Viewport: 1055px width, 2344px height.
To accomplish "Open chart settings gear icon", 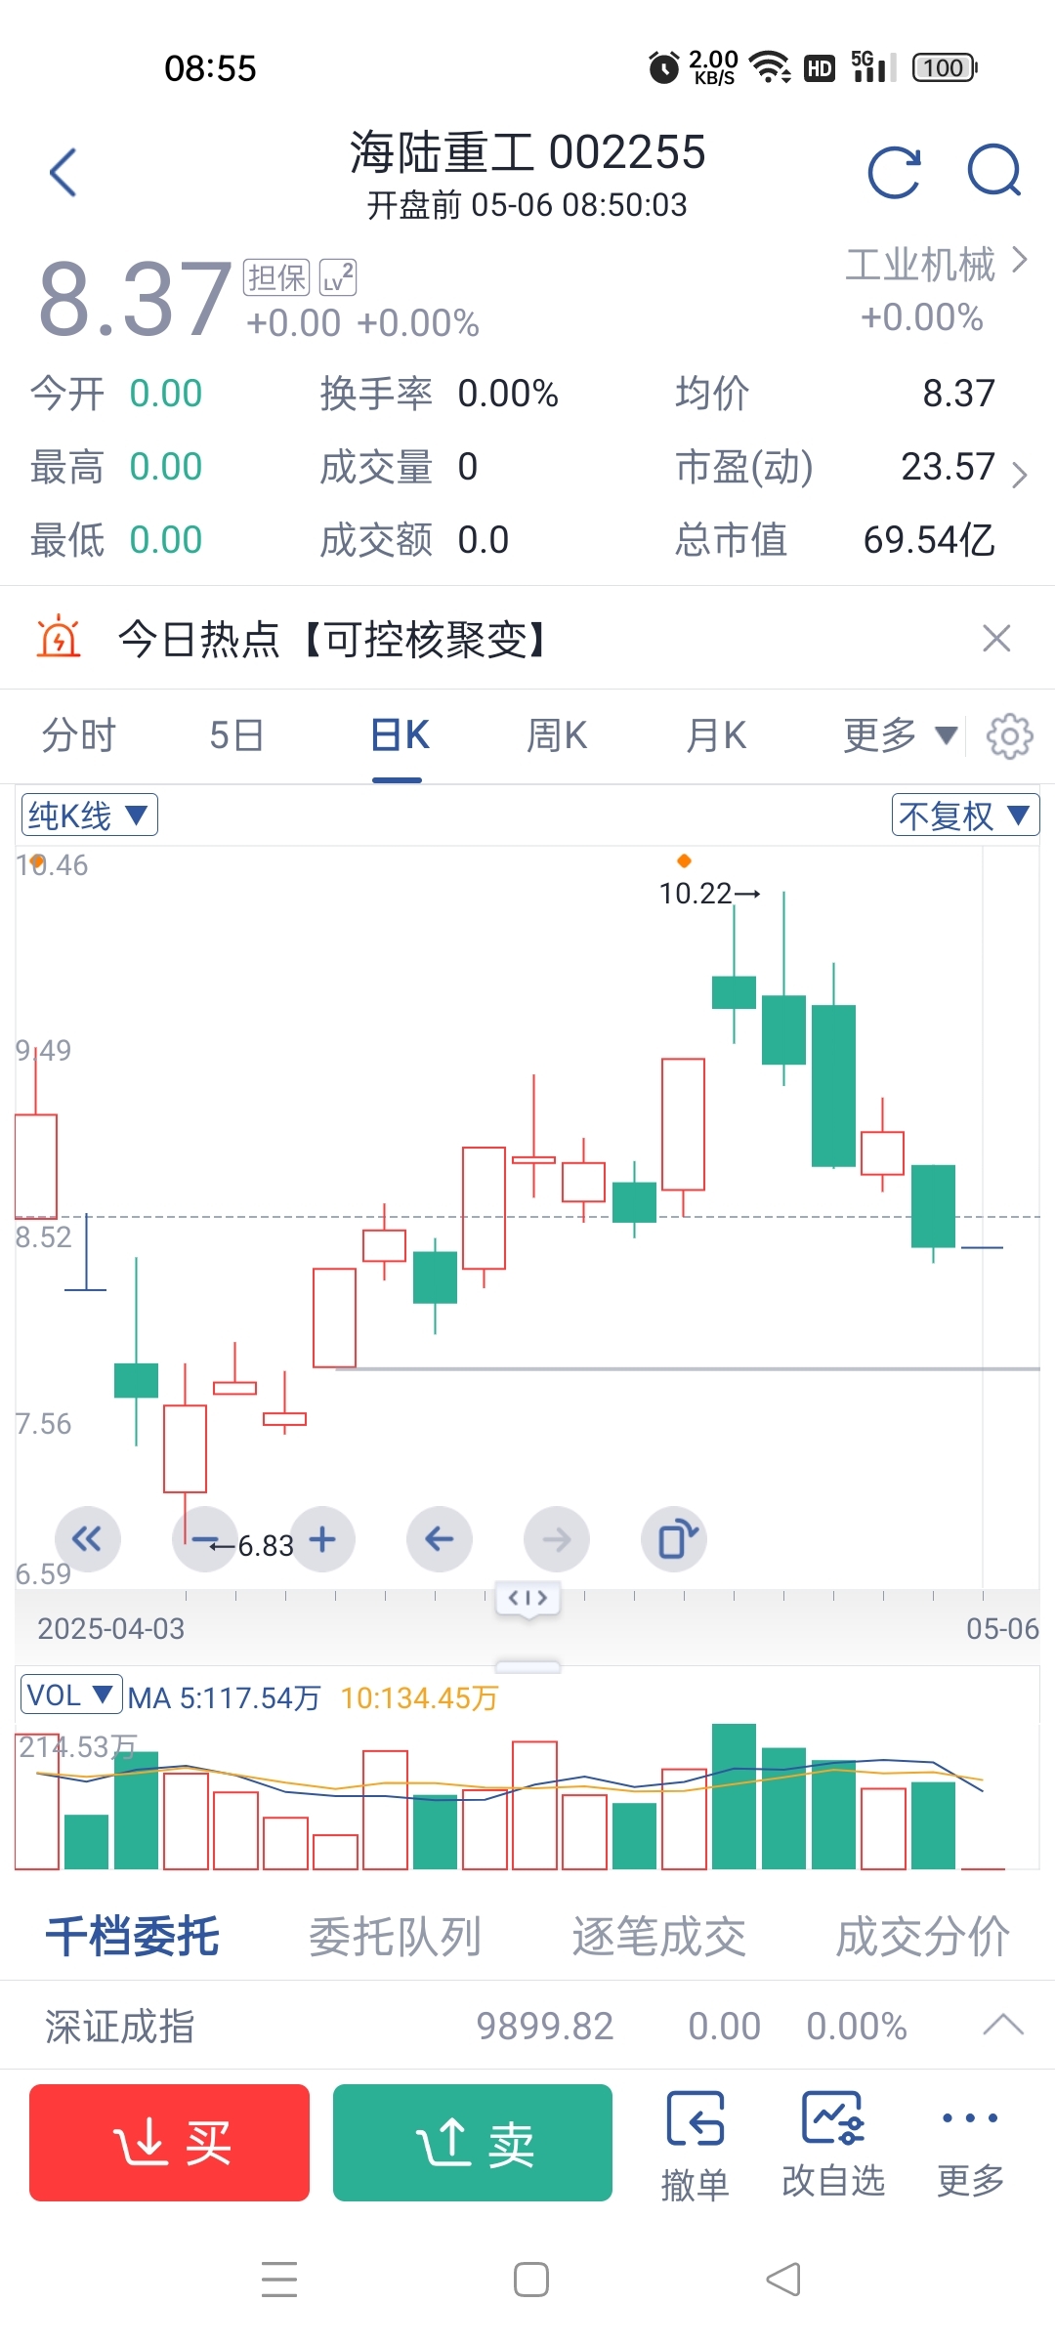I will click(x=1009, y=736).
